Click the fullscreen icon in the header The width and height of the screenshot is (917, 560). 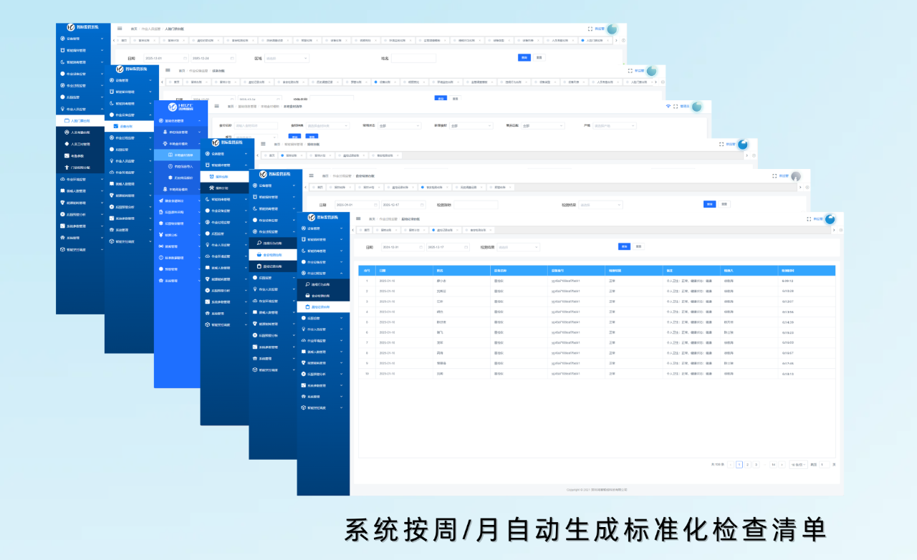809,219
